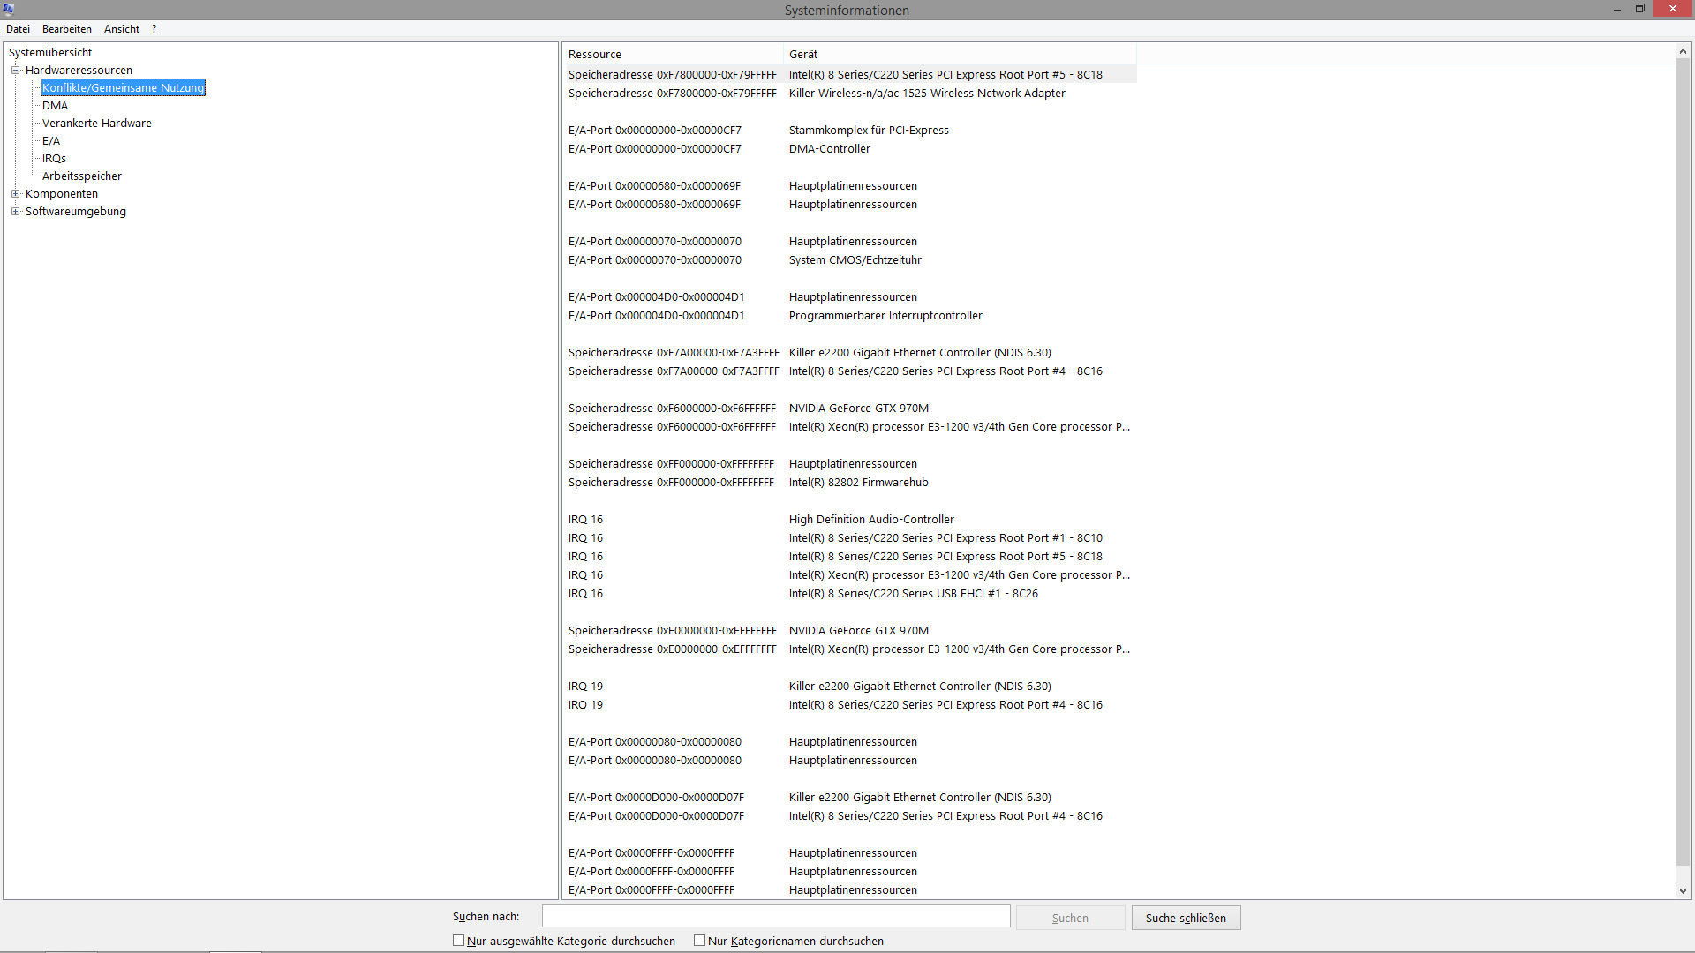Collapse the Hardwareressourcen tree node
The height and width of the screenshot is (953, 1695).
point(15,71)
